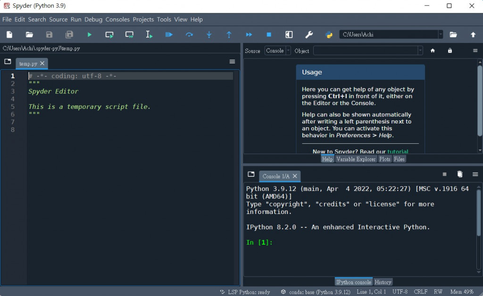Click the console Remove all variables icon
Image resolution: width=483 pixels, height=296 pixels.
(x=460, y=174)
